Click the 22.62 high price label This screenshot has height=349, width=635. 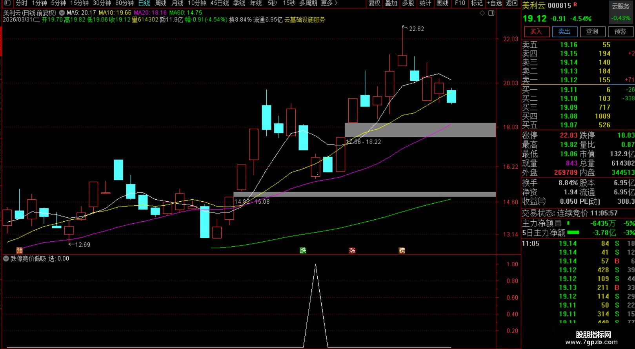coord(416,29)
